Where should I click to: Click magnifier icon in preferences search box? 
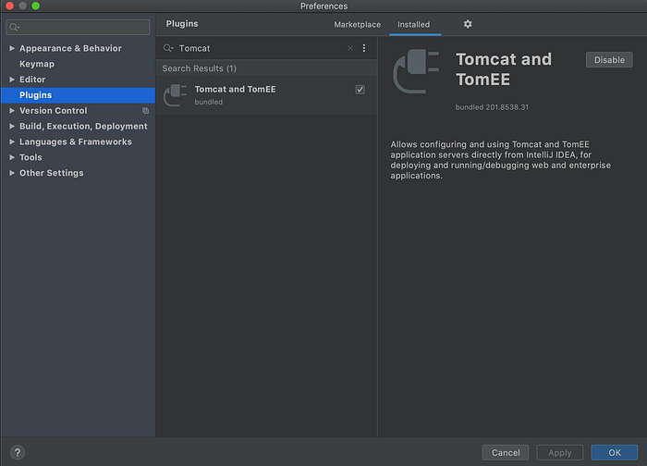(x=15, y=27)
